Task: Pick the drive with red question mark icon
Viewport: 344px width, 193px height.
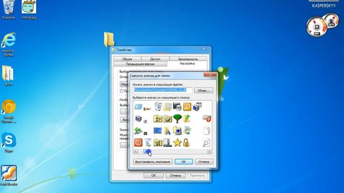Action: click(206, 118)
